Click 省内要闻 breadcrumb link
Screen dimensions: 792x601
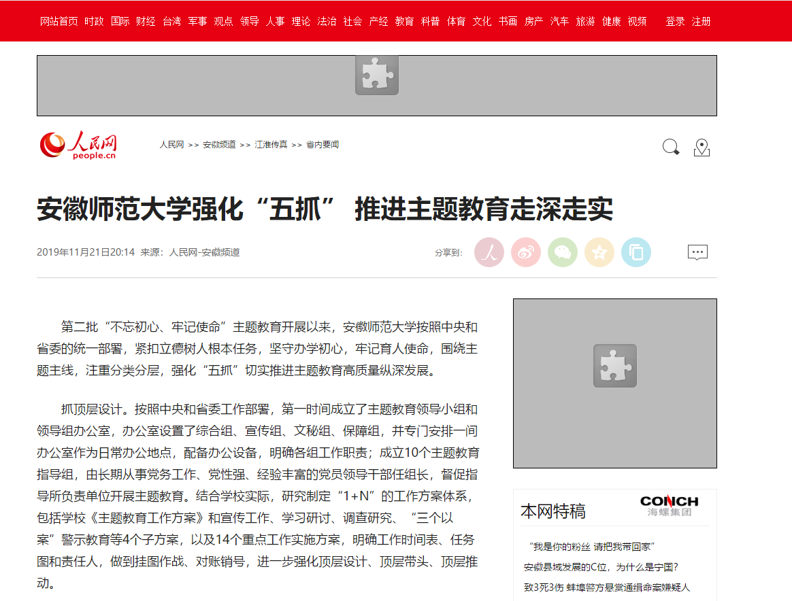pyautogui.click(x=323, y=145)
